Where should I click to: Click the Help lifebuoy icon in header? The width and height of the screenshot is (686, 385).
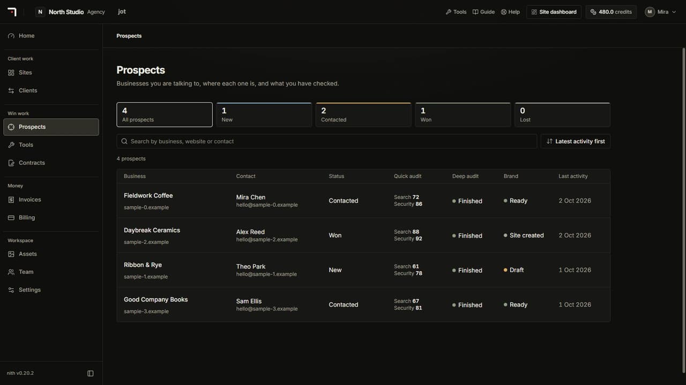(504, 12)
